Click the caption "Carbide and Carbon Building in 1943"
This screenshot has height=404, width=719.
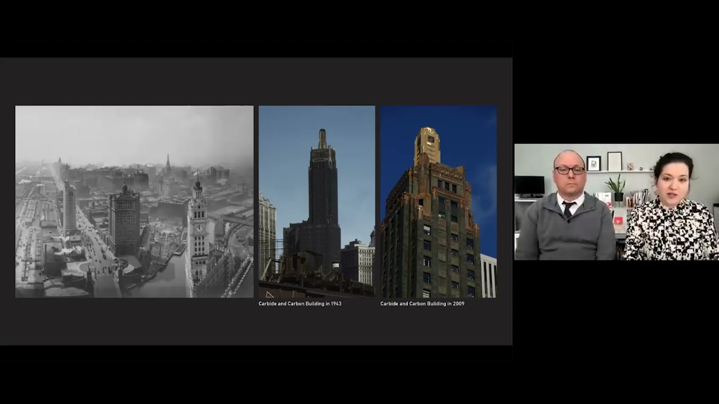pyautogui.click(x=300, y=304)
